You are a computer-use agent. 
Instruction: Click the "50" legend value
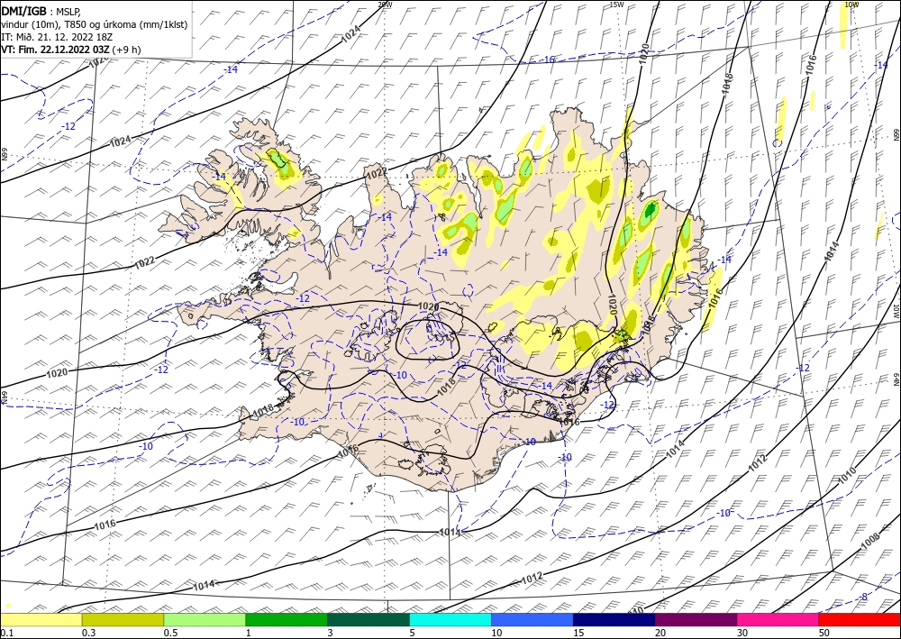824,633
